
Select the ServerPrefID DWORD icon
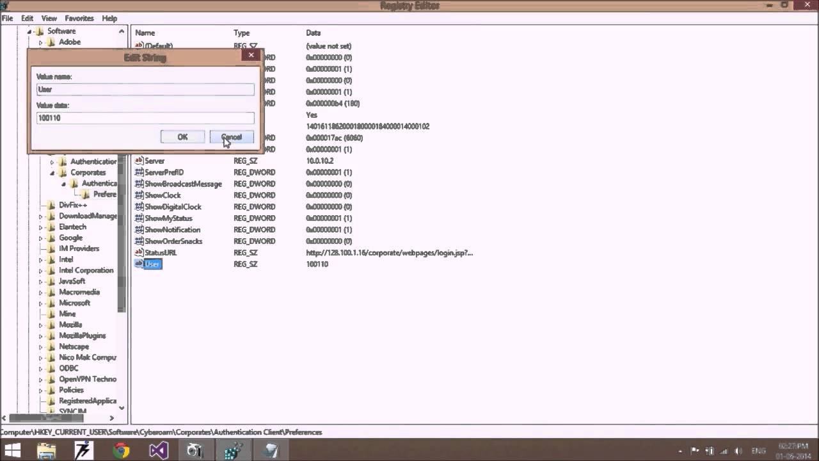coord(139,172)
